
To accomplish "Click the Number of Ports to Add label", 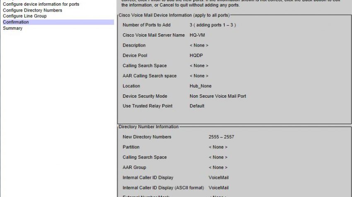I will click(147, 25).
